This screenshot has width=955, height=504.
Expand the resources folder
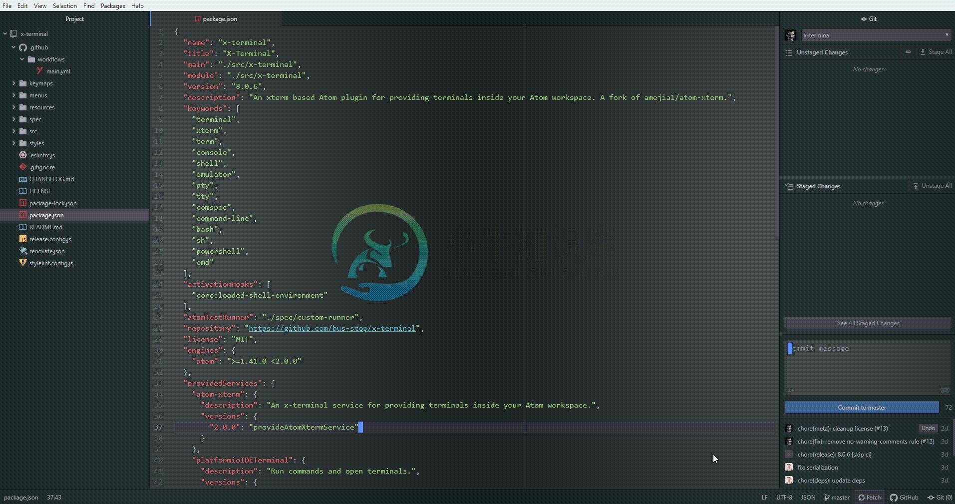[13, 107]
